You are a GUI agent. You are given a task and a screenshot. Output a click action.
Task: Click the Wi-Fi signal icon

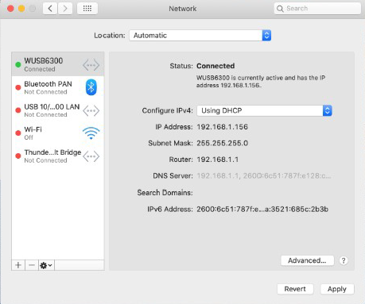[x=91, y=133]
